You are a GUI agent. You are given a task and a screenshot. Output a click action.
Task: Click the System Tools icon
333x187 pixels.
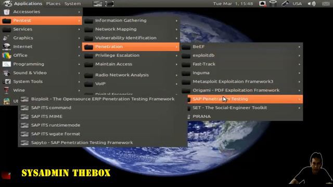pos(7,82)
